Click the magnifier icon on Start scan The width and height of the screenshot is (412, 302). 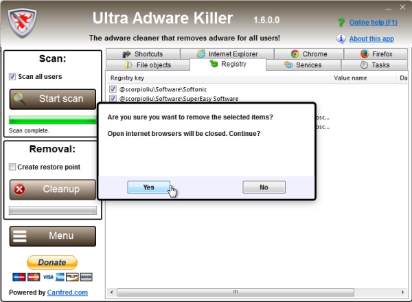(x=19, y=99)
